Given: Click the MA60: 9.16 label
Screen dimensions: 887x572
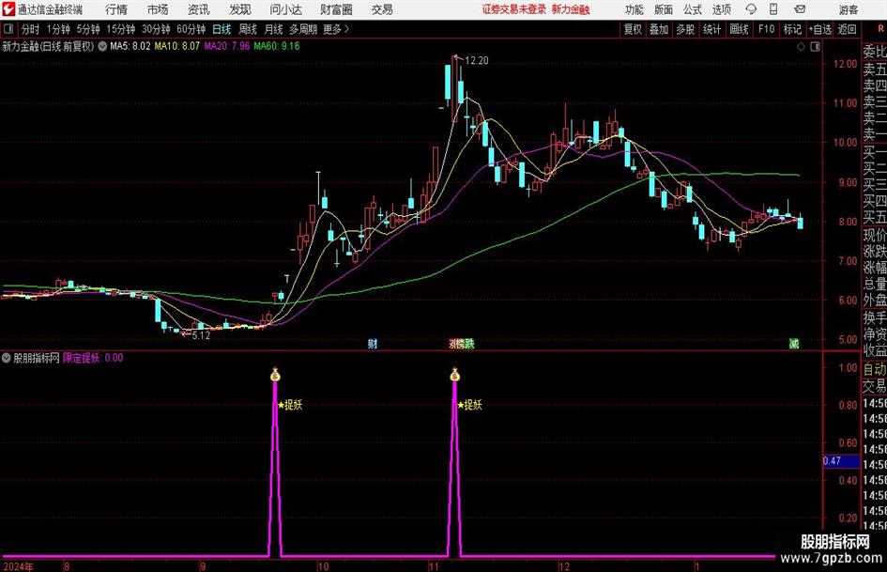Looking at the screenshot, I should (x=277, y=46).
